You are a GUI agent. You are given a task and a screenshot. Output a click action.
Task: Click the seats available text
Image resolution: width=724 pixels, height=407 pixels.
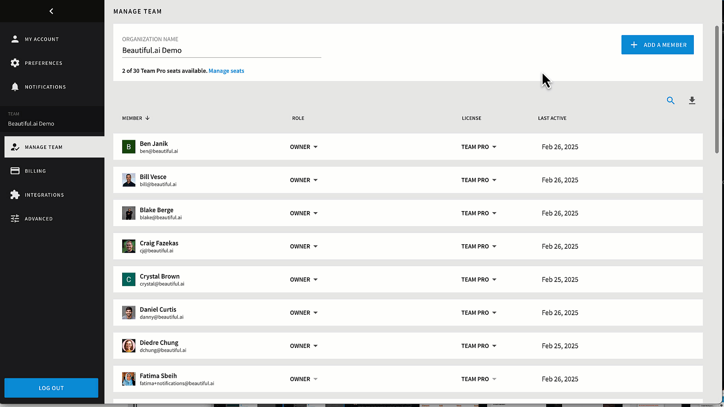coord(165,71)
